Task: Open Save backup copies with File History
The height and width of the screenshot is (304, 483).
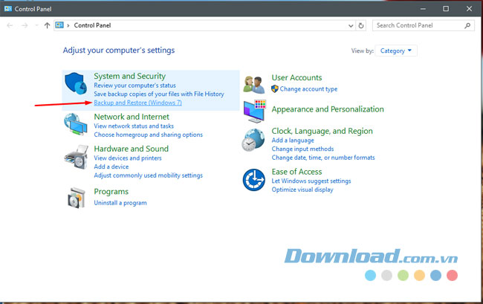Action: tap(159, 94)
